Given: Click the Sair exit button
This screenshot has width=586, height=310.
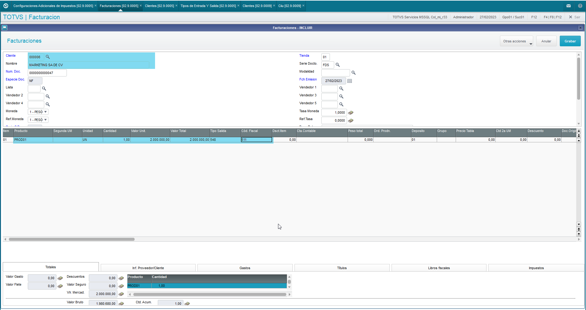Looking at the screenshot, I should (574, 17).
